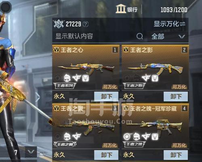Viewport: 202px width, 162px height.
Task: Expand the side arrow left of weapon list
Action: click(38, 97)
